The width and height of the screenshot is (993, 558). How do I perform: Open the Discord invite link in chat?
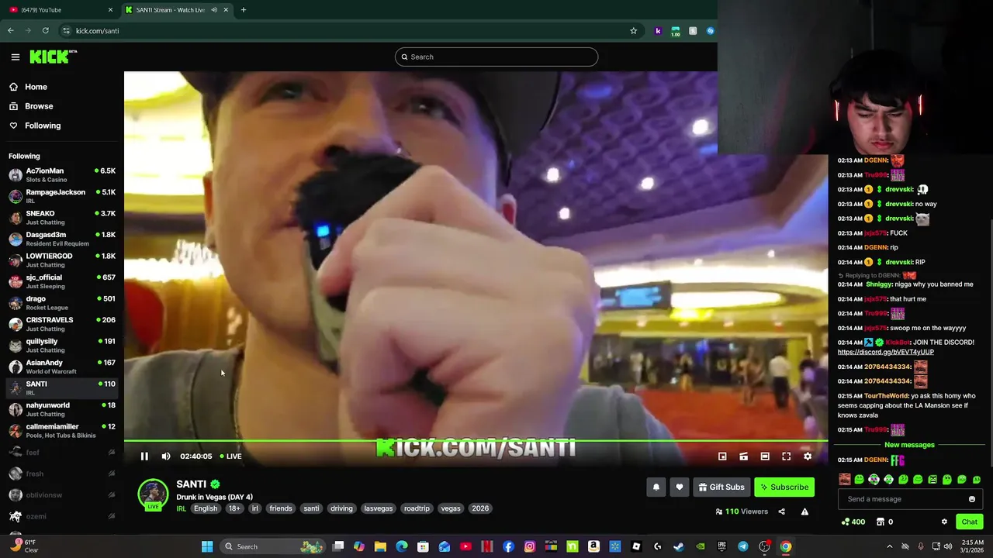coord(885,352)
